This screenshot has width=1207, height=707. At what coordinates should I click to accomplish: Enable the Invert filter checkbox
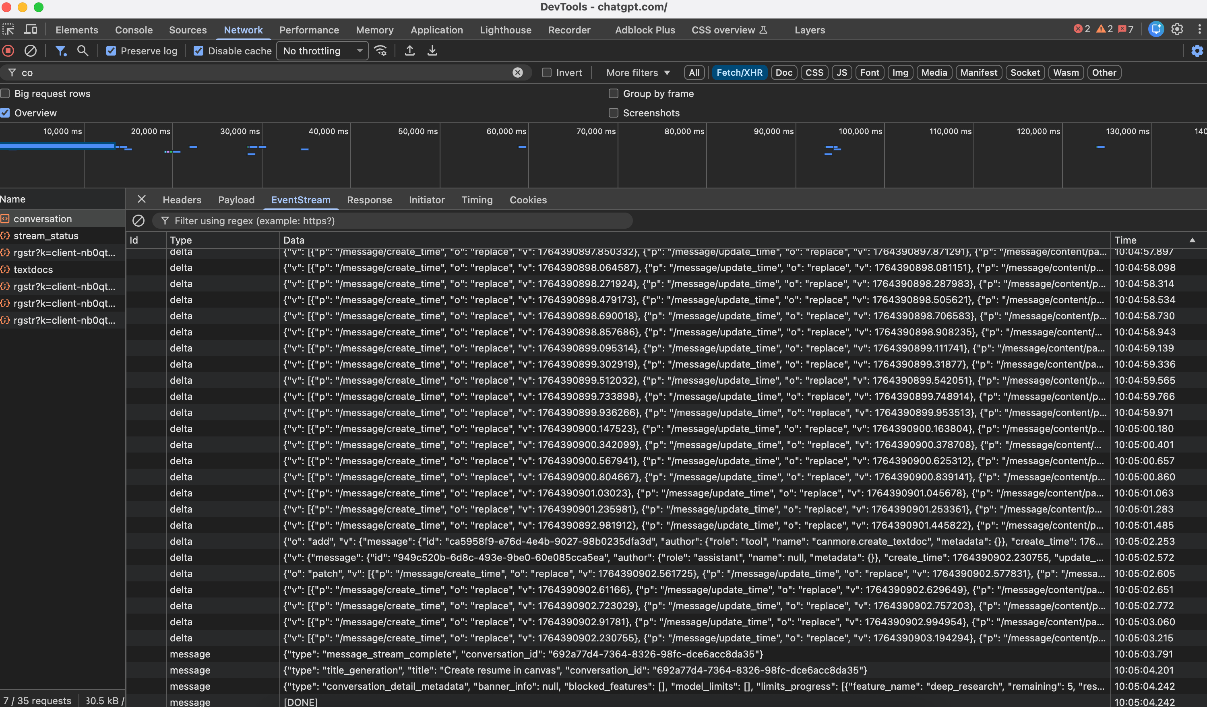point(546,73)
